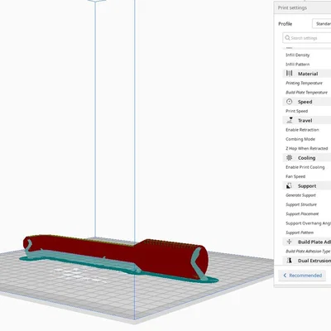The image size is (331, 331).
Task: Click the Speed category clock icon
Action: (289, 102)
